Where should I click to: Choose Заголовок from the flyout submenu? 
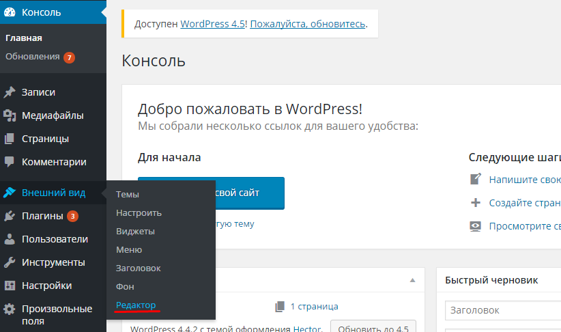point(138,268)
